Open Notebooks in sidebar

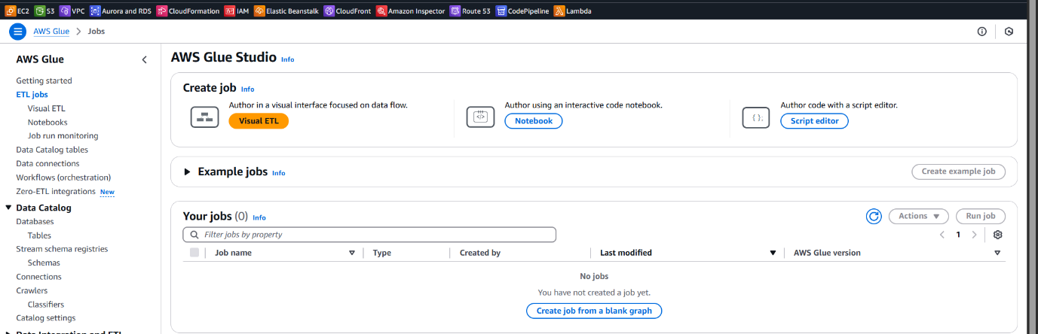(x=47, y=122)
